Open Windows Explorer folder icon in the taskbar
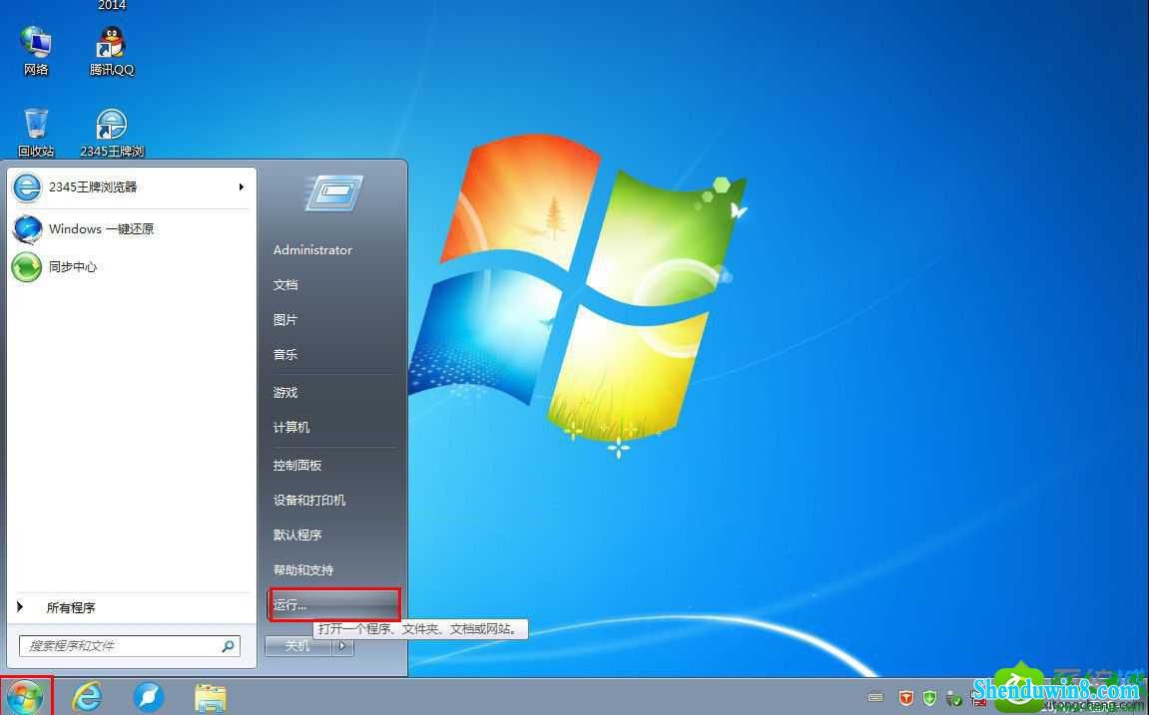Viewport: 1149px width, 715px height. point(211,697)
